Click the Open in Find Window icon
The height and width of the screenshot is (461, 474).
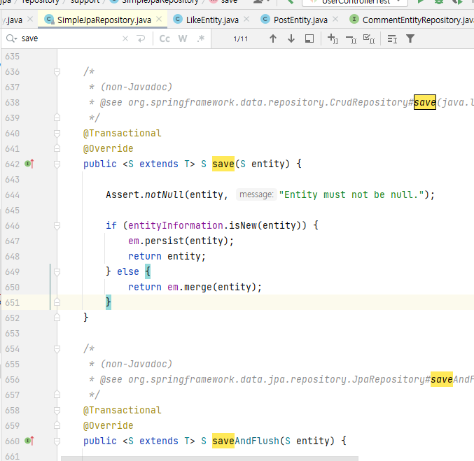(309, 38)
